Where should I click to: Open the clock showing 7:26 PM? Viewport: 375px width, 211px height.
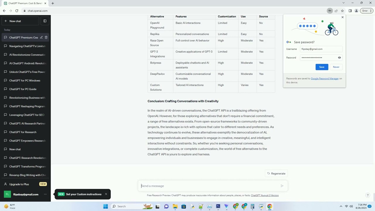[x=361, y=206]
